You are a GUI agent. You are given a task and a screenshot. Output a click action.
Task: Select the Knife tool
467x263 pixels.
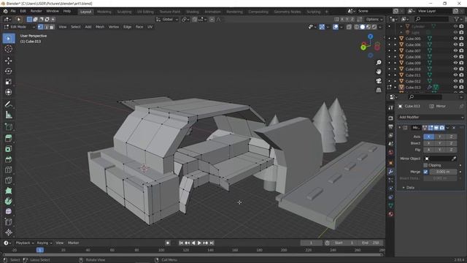pos(8,180)
